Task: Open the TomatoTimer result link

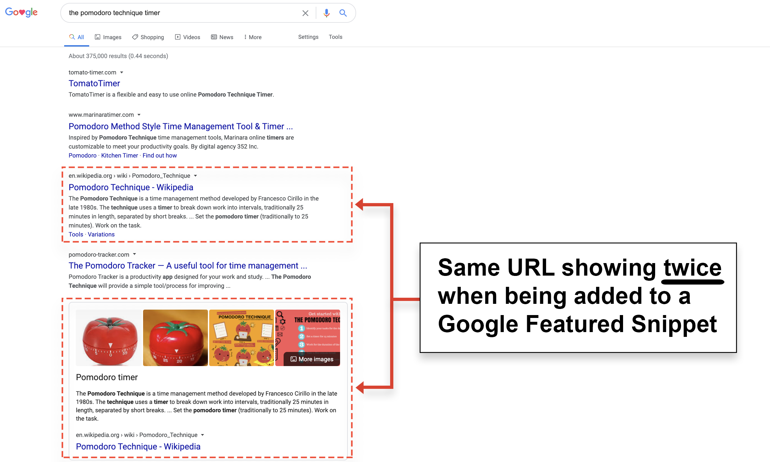Action: click(94, 83)
